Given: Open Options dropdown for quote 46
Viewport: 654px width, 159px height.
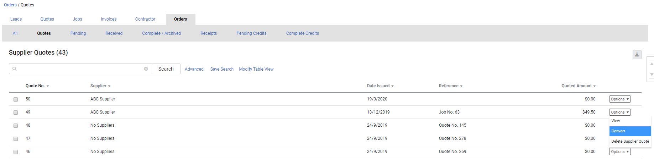Looking at the screenshot, I should point(620,152).
